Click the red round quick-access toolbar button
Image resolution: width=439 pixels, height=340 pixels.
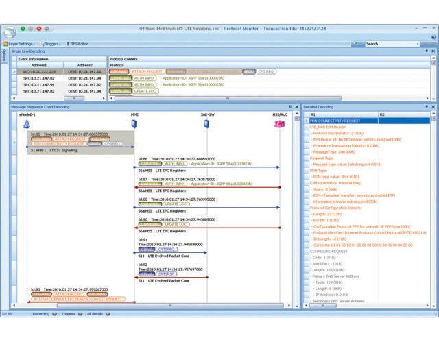[x=38, y=29]
